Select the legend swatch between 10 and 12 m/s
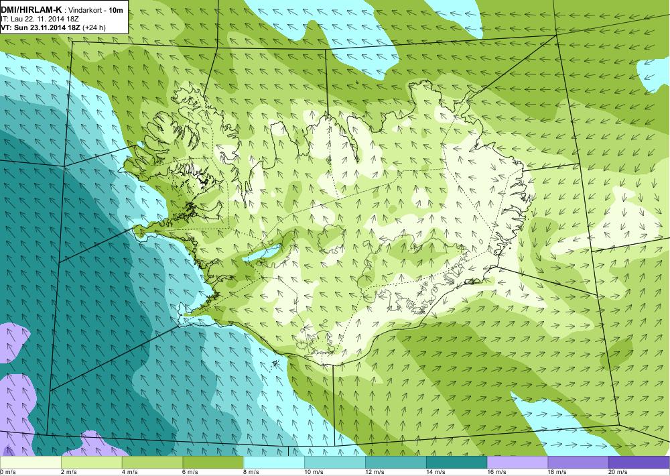 (335, 463)
